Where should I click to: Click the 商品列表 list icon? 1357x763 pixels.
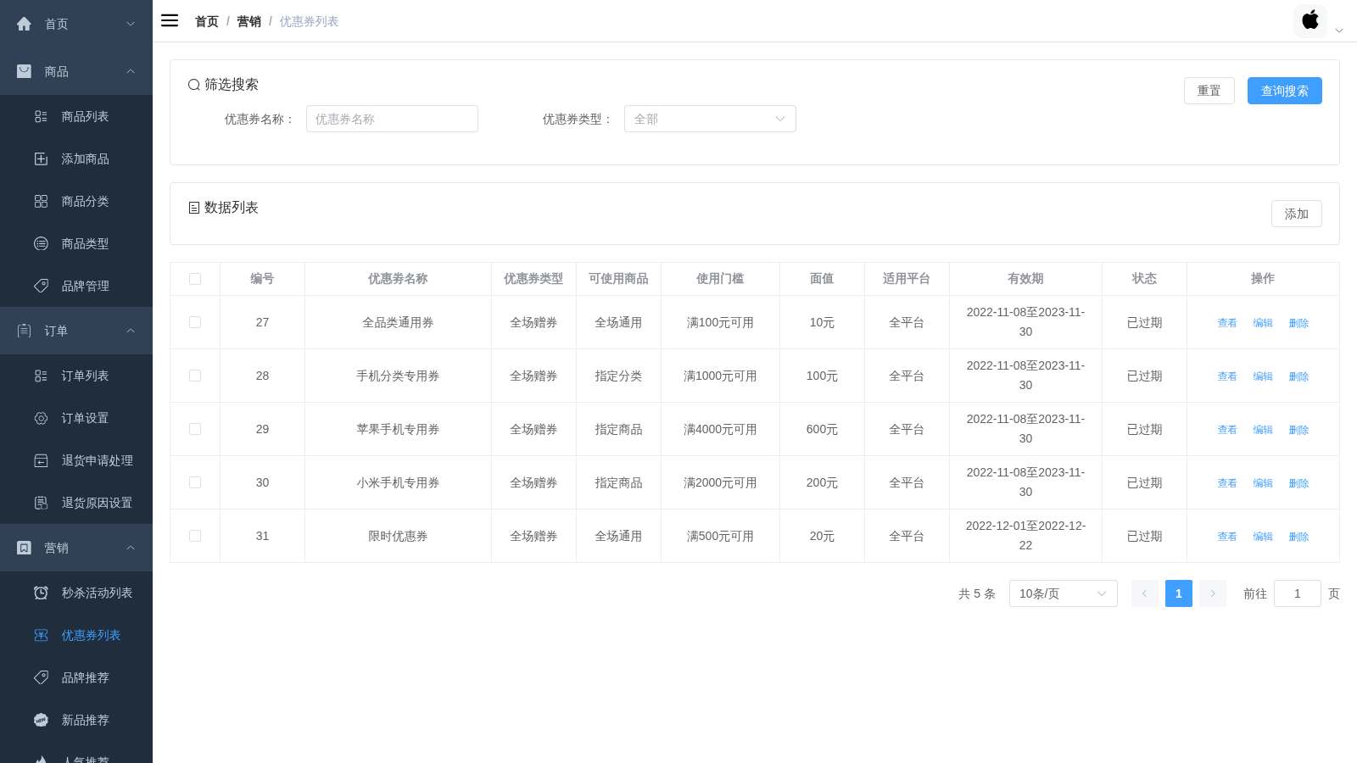[41, 117]
